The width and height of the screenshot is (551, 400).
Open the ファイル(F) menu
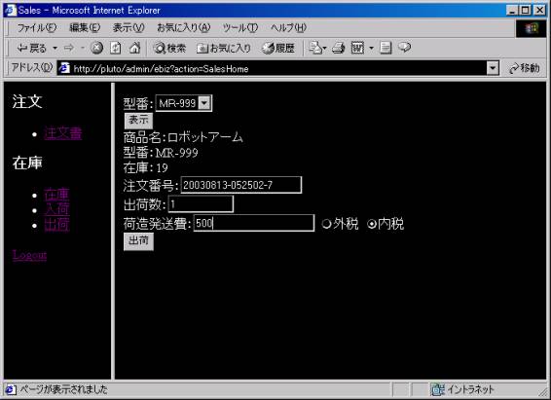pyautogui.click(x=37, y=28)
